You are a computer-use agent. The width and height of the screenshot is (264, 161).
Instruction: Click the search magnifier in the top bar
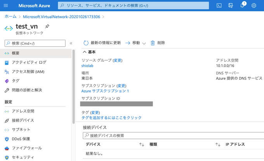click(x=62, y=5)
